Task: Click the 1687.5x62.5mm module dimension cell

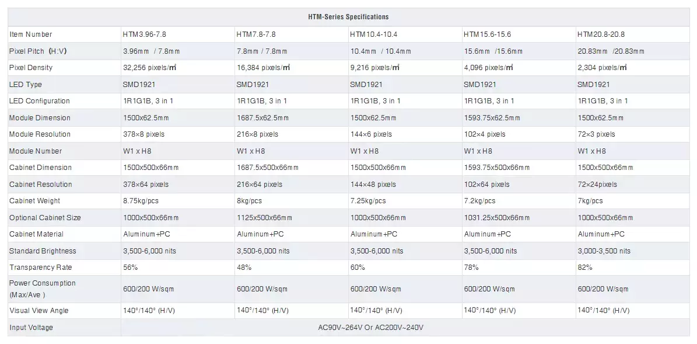Action: pos(291,118)
